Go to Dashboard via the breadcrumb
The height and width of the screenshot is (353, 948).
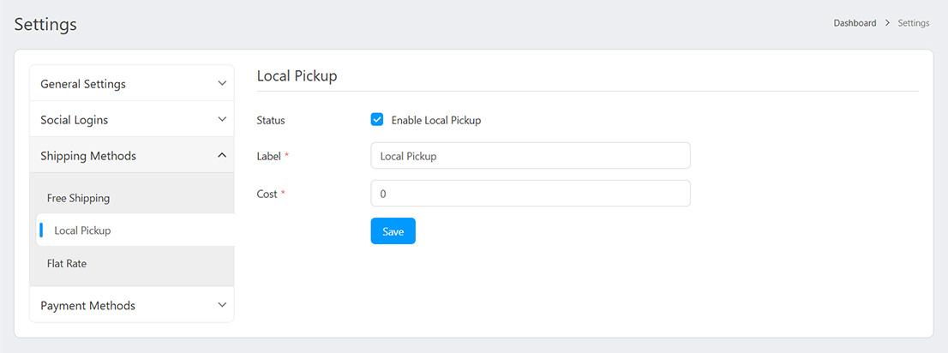[855, 23]
